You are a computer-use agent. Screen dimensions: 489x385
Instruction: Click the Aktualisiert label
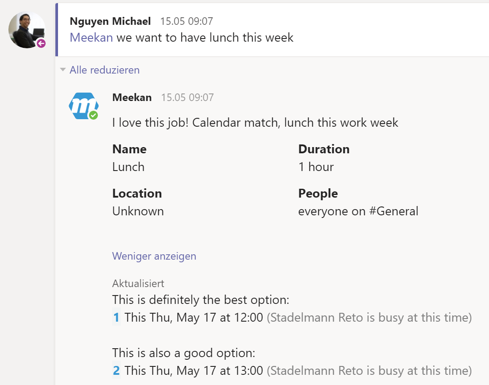pos(138,283)
